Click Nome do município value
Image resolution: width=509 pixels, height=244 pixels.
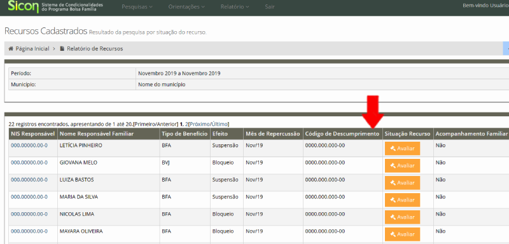(x=162, y=85)
